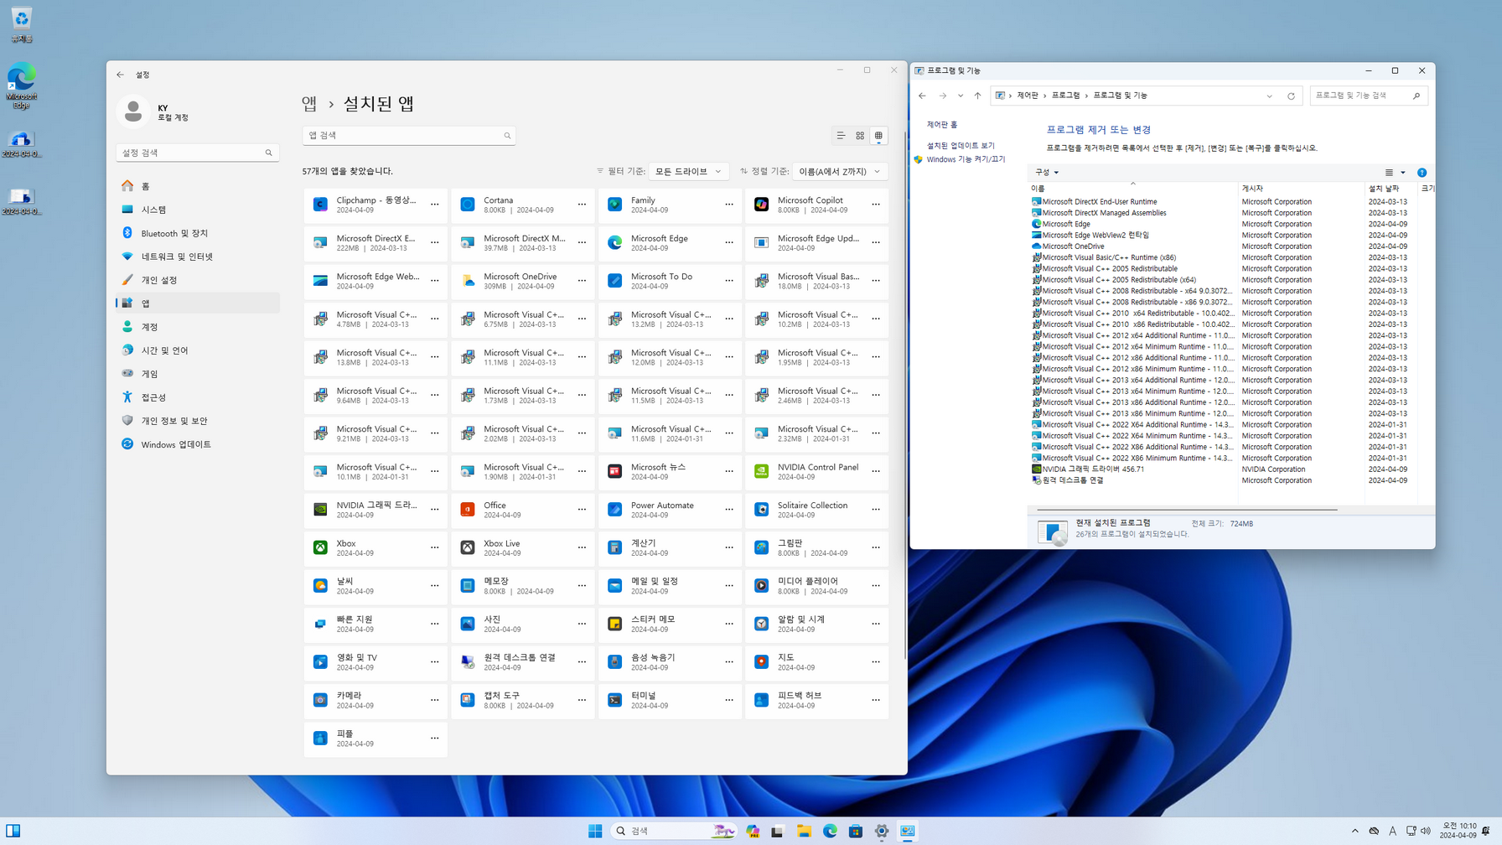
Task: Click the 그림판 (Paint) app icon
Action: click(761, 547)
